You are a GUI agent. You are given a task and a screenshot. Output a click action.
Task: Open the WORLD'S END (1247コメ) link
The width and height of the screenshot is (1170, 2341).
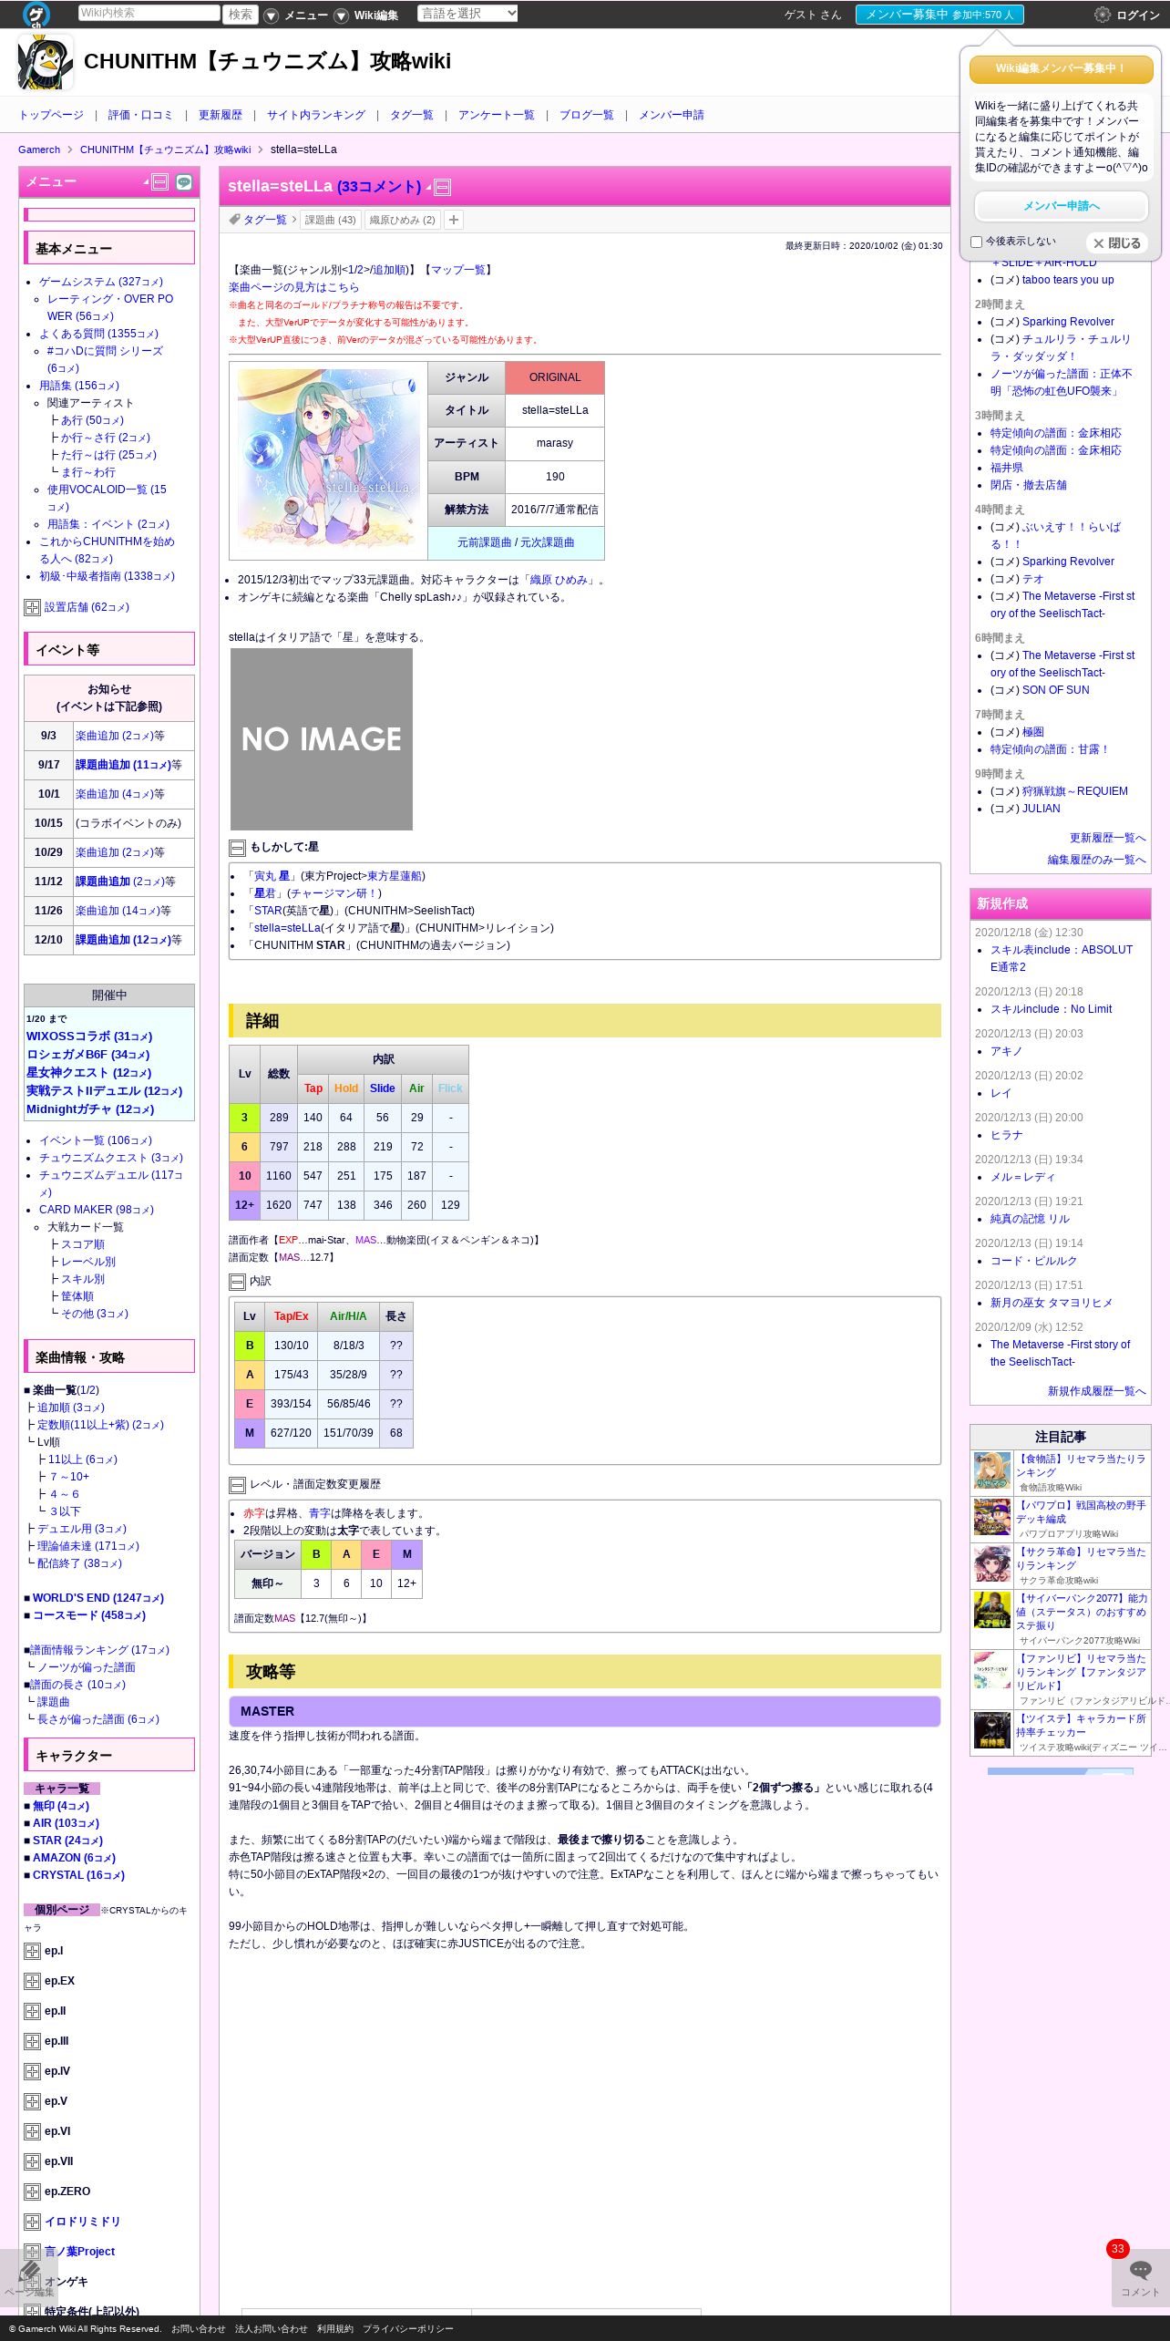point(98,1598)
